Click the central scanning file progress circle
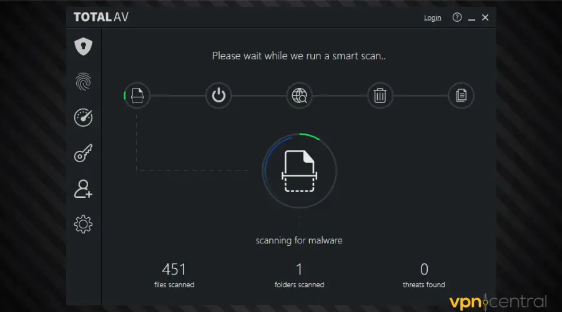Screen dimensions: 562x312 click(x=299, y=171)
